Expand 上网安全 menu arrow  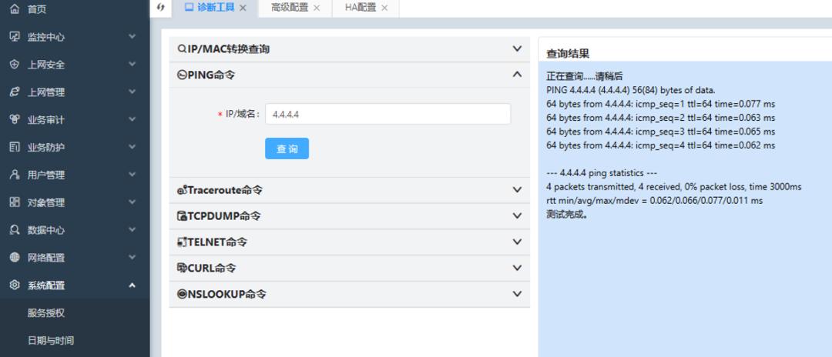(x=133, y=64)
